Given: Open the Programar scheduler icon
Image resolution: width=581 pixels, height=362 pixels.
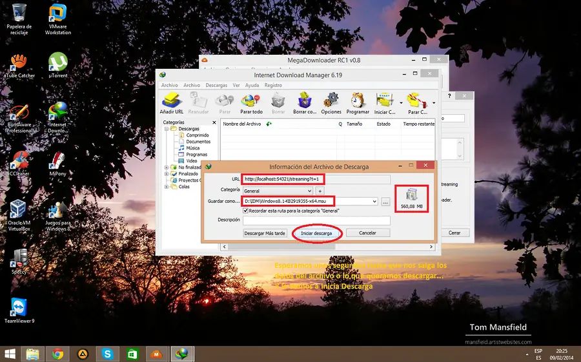Looking at the screenshot, I should [358, 103].
